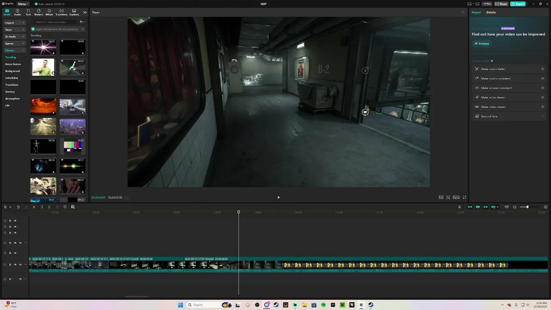Expand the Yours dropdown

click(x=15, y=30)
